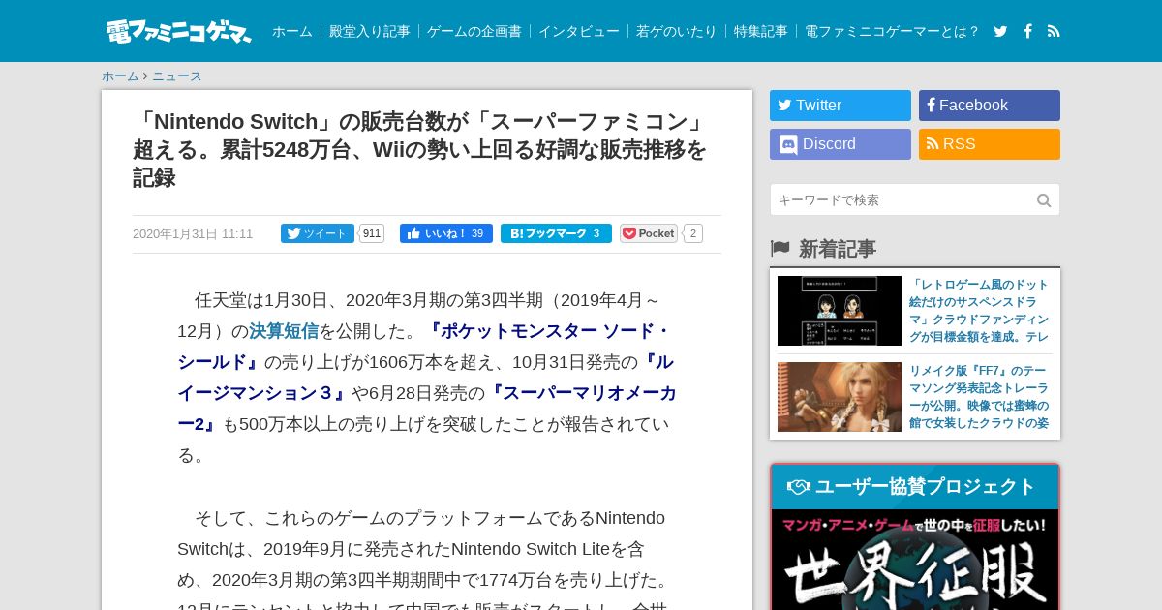This screenshot has height=610, width=1162.
Task: Open 電ファミニコゲーマーとは？ menu item
Action: pos(893,31)
